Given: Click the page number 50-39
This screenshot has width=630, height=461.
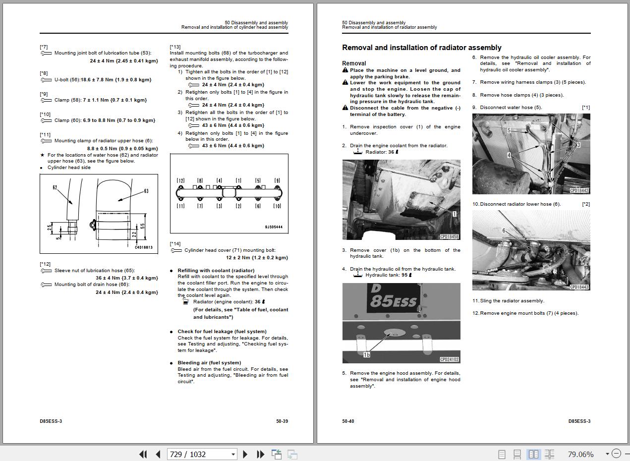Looking at the screenshot, I should pos(282,421).
